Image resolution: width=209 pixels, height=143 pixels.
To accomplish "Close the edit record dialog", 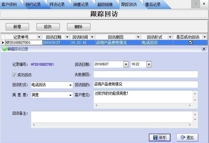I will (x=204, y=49).
